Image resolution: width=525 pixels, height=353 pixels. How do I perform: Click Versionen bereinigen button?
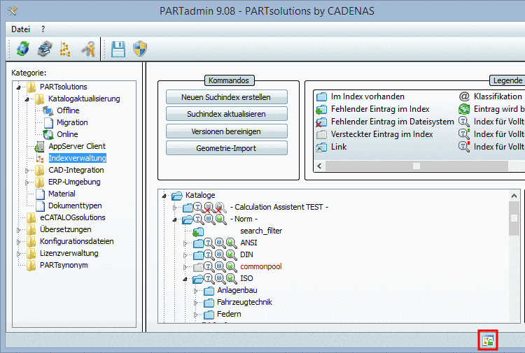coord(227,131)
